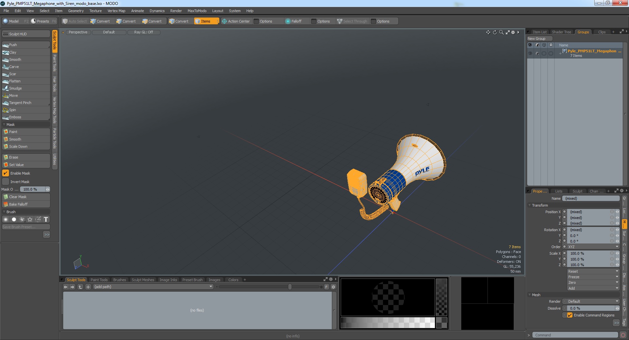Click the Bake Falloff button
629x340 pixels.
pyautogui.click(x=26, y=204)
